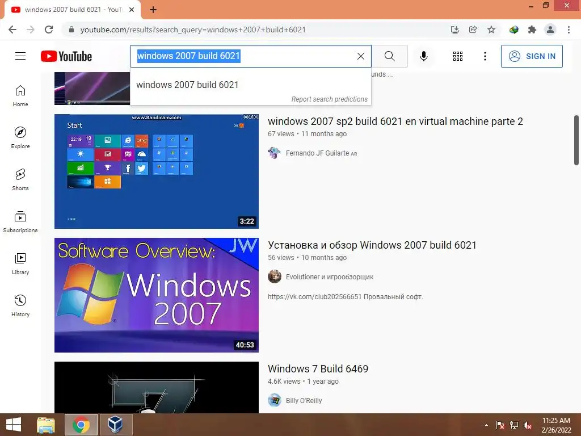Click the address bar URL
581x436 pixels.
(x=193, y=30)
